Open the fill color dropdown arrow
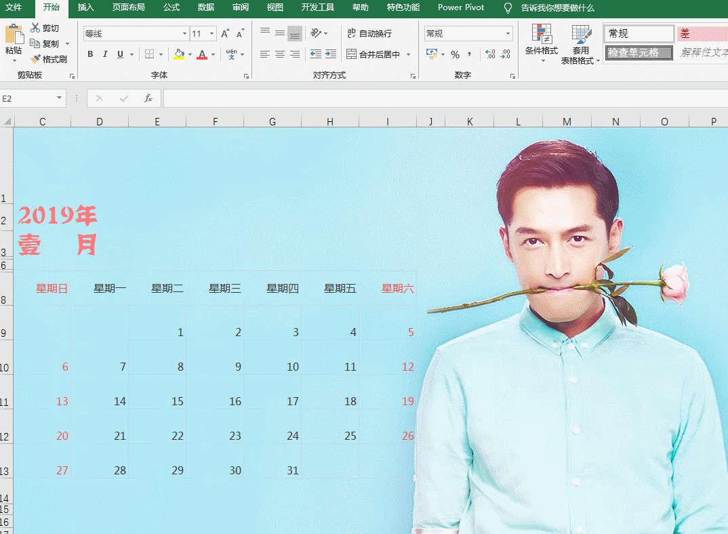The image size is (728, 534). [190, 54]
